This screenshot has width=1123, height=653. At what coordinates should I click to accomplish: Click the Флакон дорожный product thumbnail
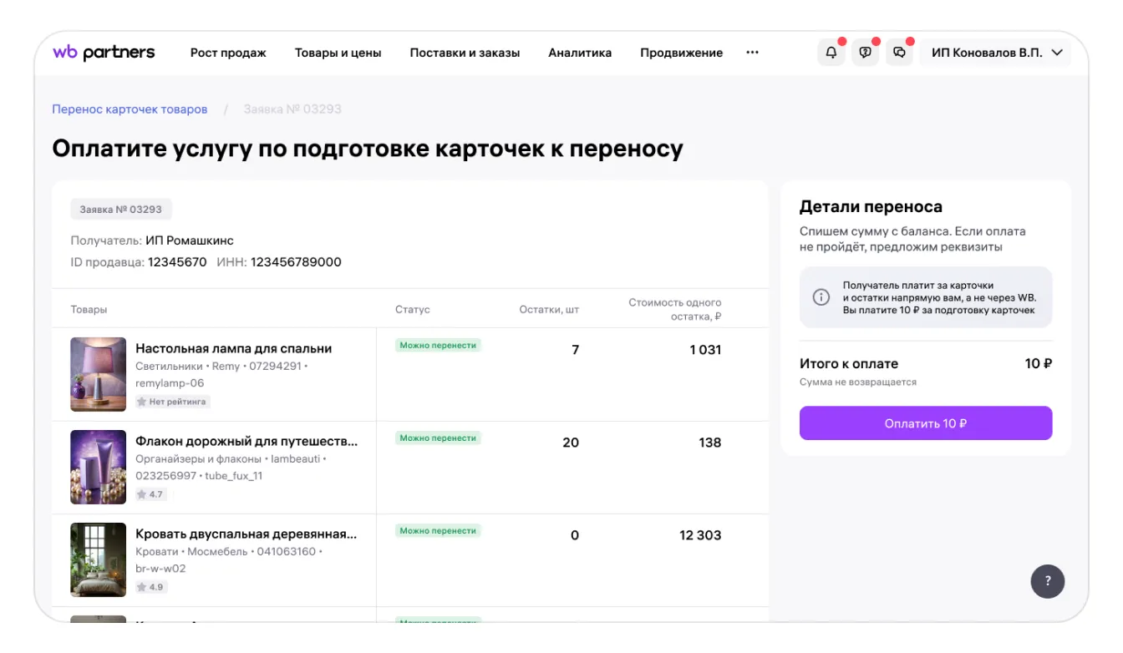point(99,467)
